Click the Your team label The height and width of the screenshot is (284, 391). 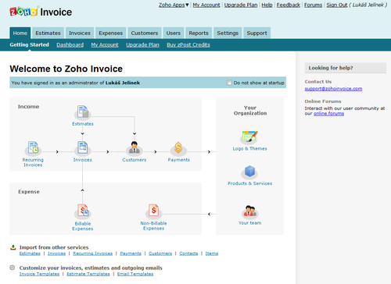coord(249,223)
